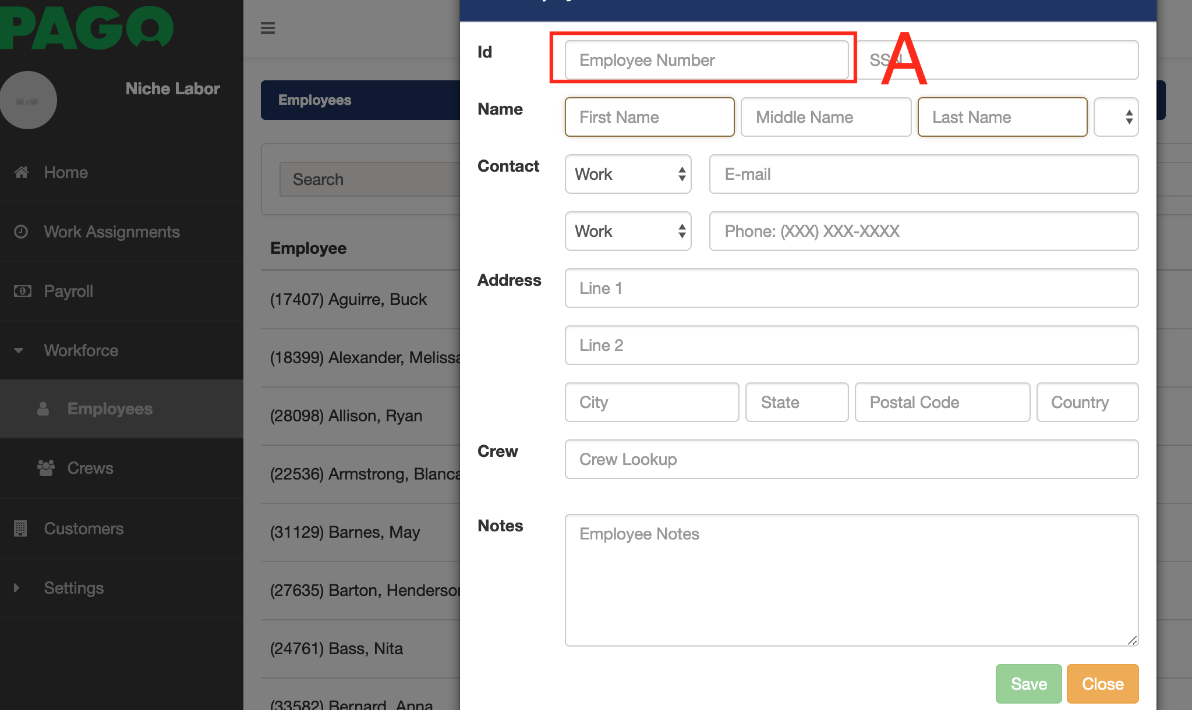The height and width of the screenshot is (710, 1192).
Task: Click the Payroll banknote icon
Action: point(22,291)
